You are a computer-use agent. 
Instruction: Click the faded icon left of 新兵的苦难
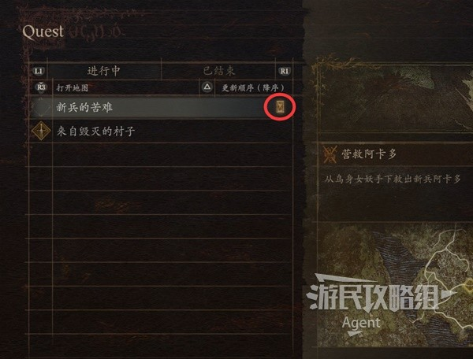click(41, 107)
